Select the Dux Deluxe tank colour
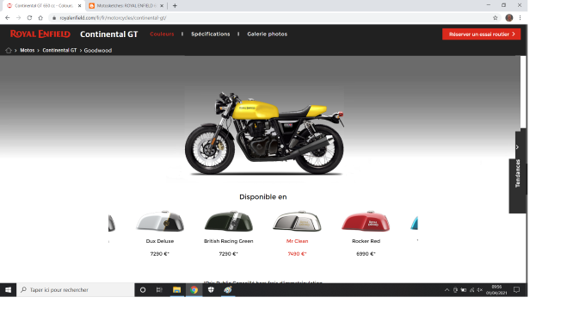This screenshot has width=573, height=322. tap(160, 221)
